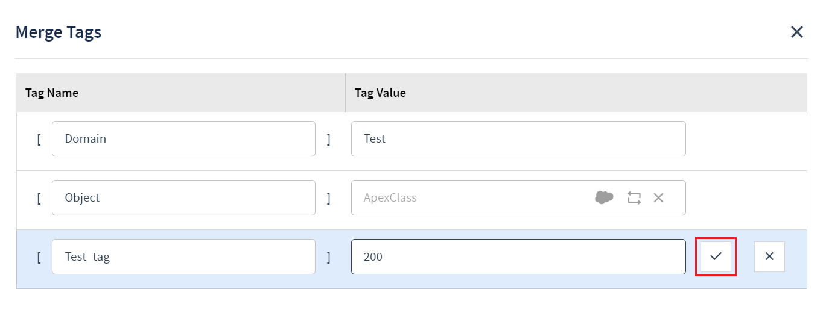Cancel the Test_tag row edit with X button
The image size is (823, 325).
769,256
